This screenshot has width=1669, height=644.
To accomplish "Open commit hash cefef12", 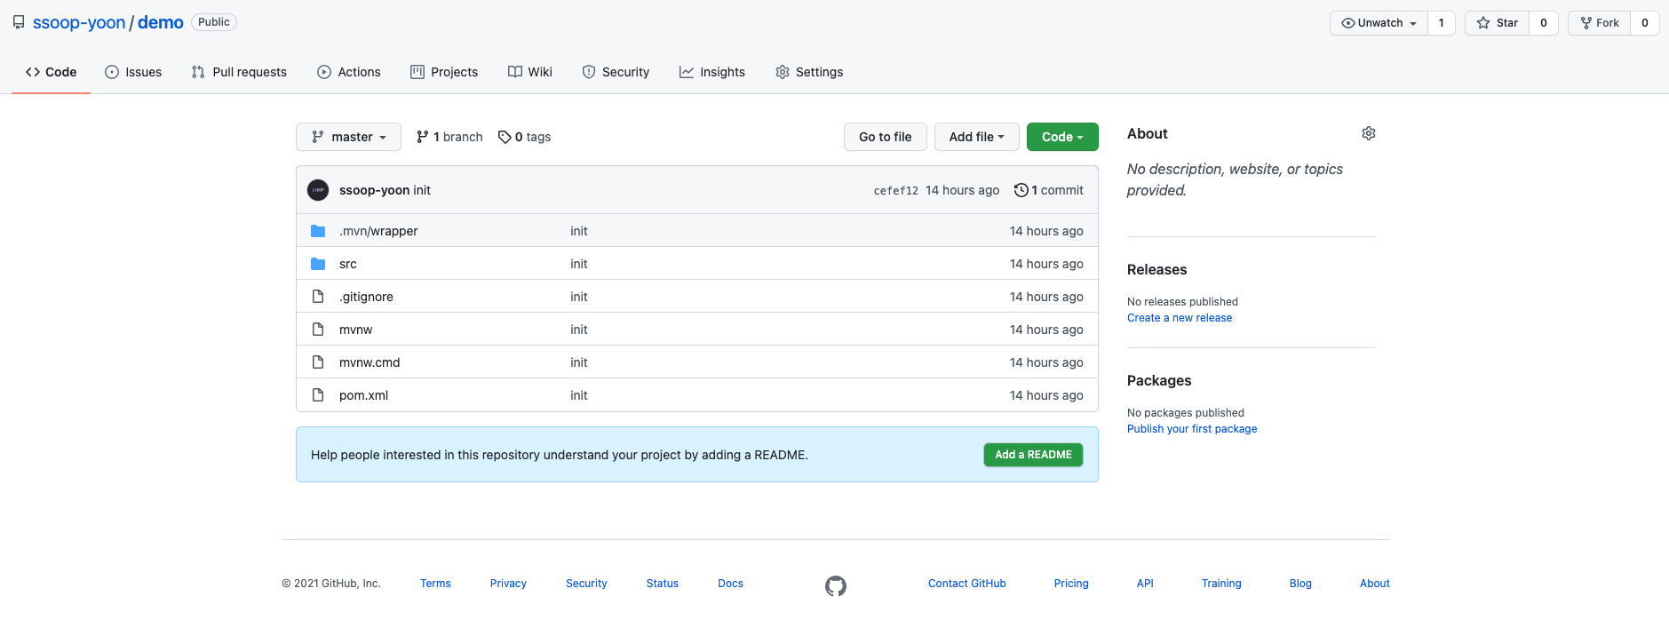I will tap(895, 190).
